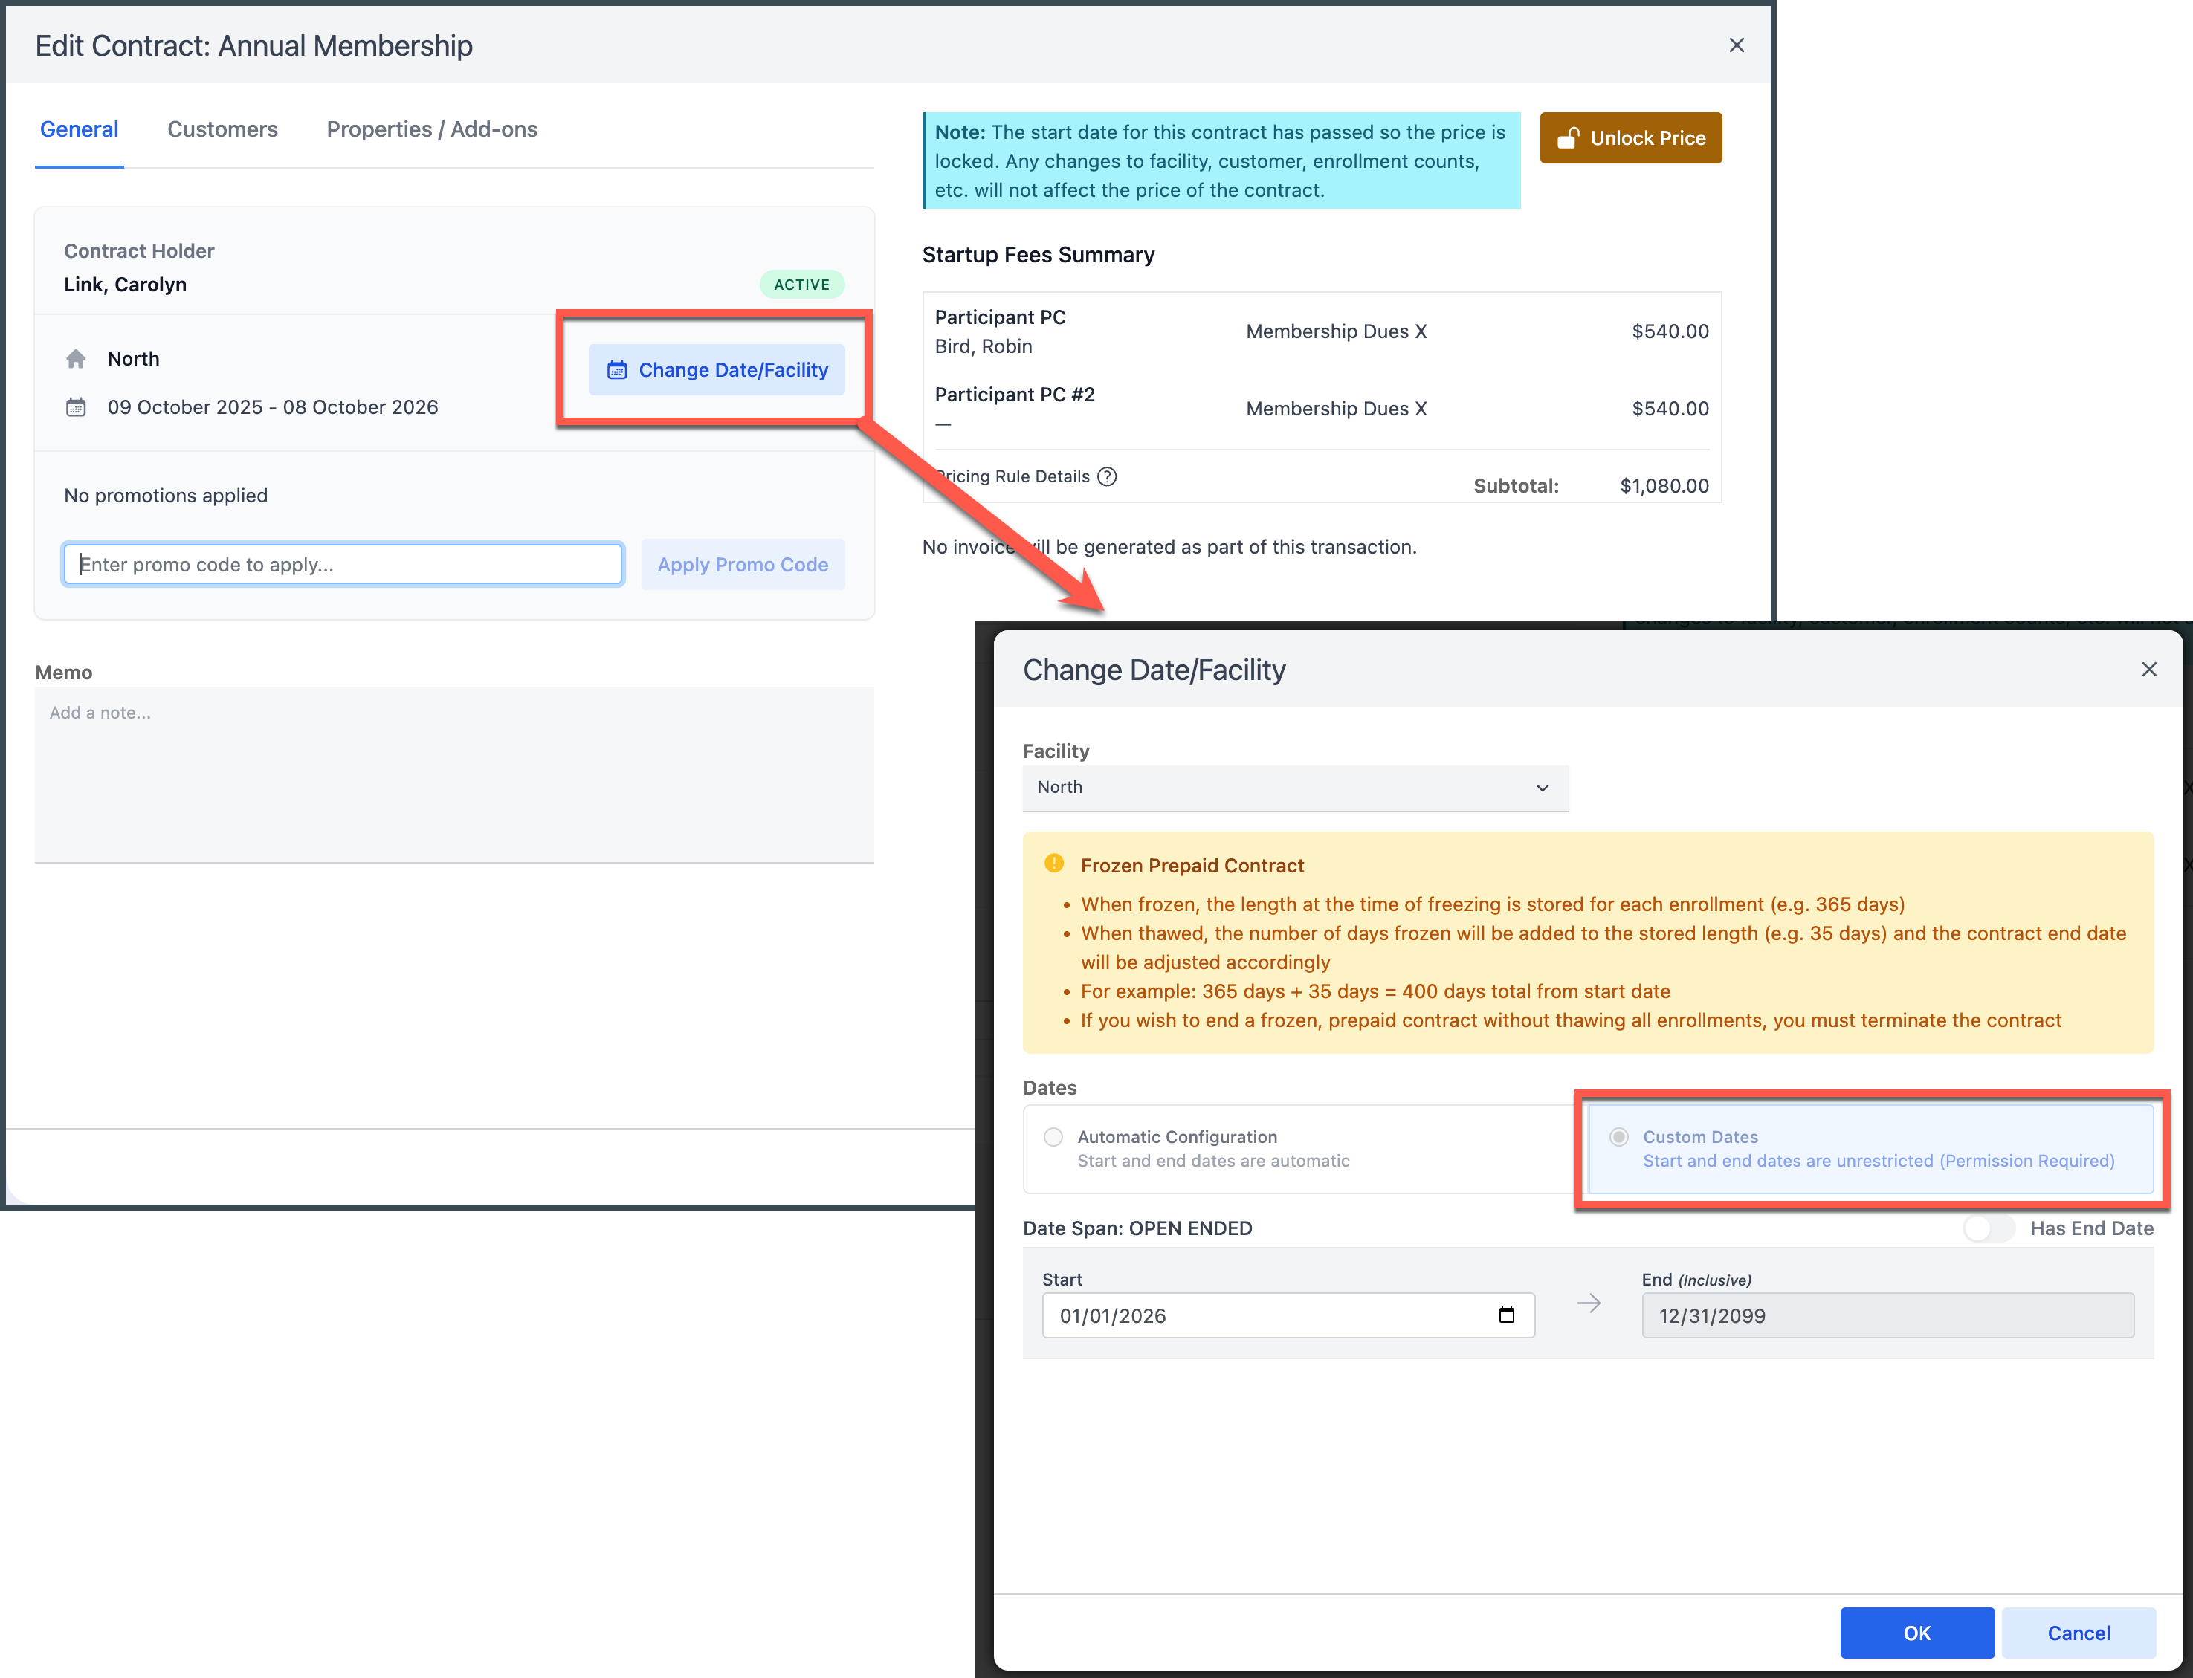The height and width of the screenshot is (1678, 2193).
Task: Open the Properties / Add-ons tab
Action: [432, 130]
